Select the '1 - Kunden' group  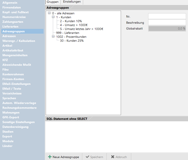pos(64,17)
